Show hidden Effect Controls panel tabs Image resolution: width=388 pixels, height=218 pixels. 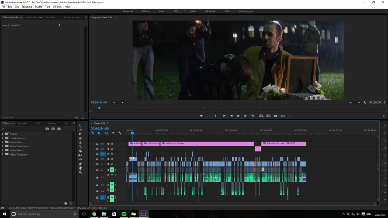tap(86, 17)
